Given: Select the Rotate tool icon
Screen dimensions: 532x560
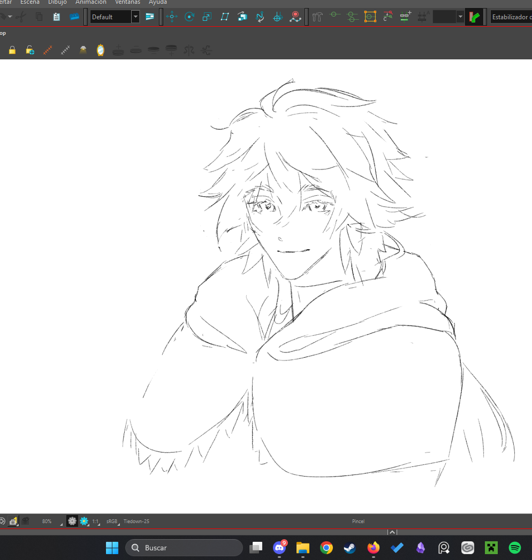Looking at the screenshot, I should click(x=189, y=17).
